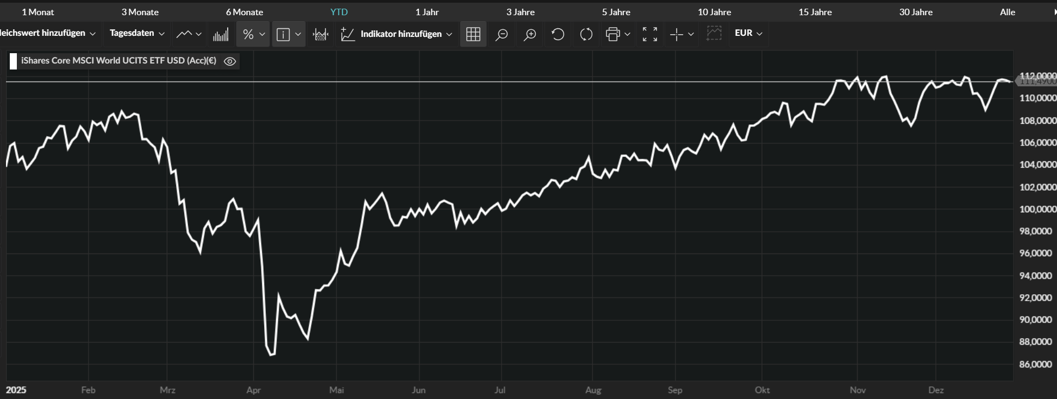Reset the chart with the undo arrow icon
The height and width of the screenshot is (399, 1057).
tap(558, 34)
